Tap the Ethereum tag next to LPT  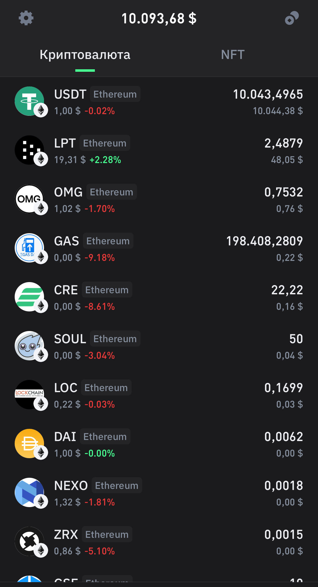tap(105, 143)
